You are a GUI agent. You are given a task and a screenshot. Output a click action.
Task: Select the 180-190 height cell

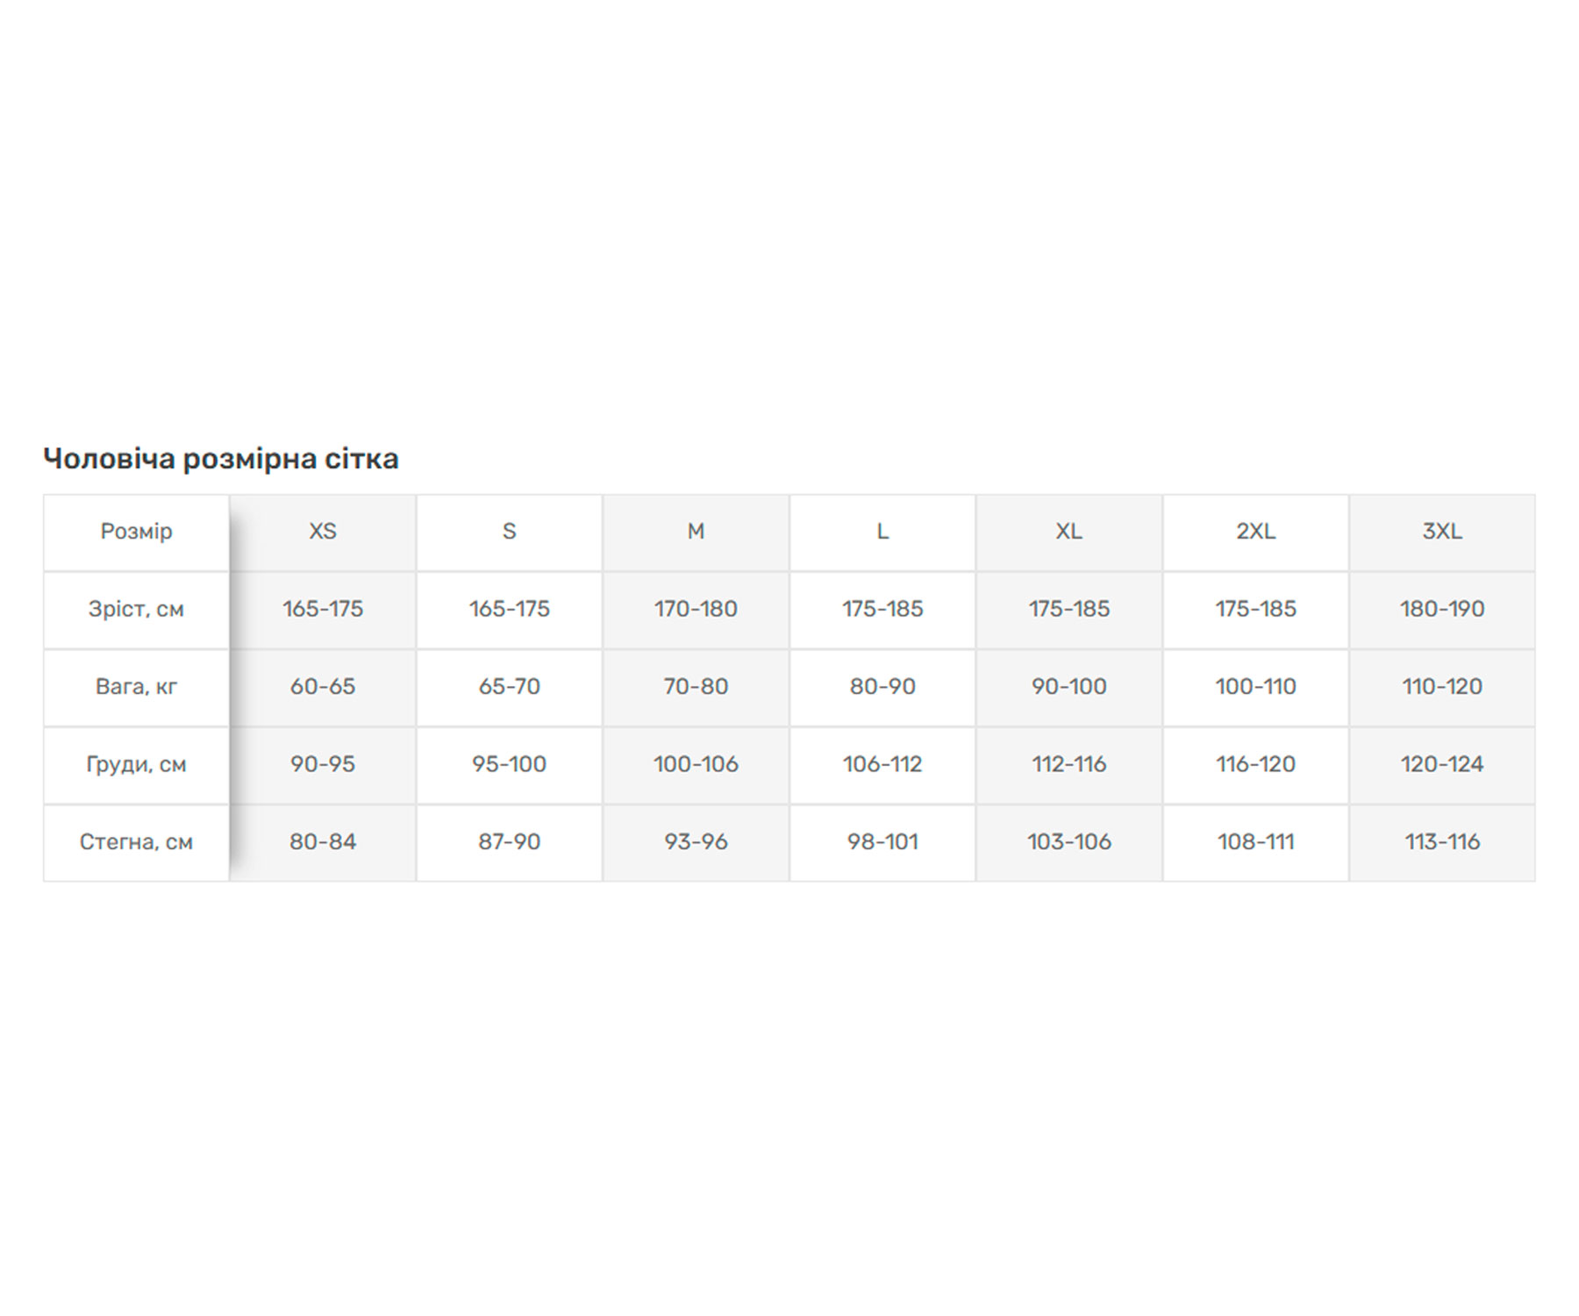point(1442,609)
